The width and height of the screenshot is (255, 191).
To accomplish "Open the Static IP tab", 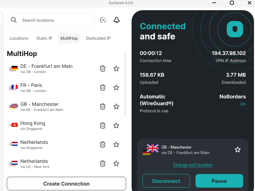I will (44, 38).
